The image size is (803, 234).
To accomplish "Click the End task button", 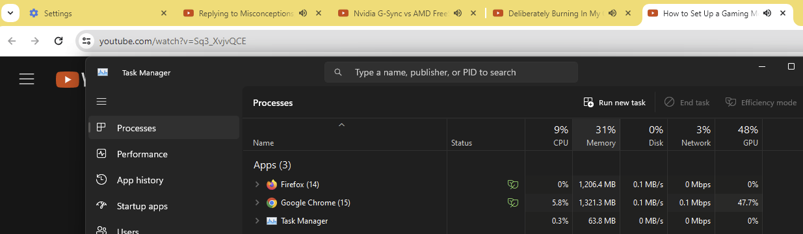I will 687,103.
